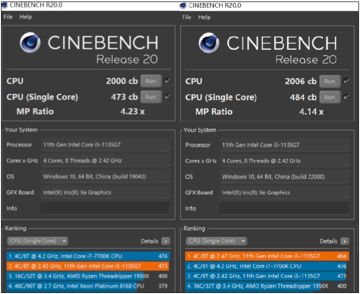The height and width of the screenshot is (294, 360).
Task: Run the CPU test next to 2000 cb
Action: click(151, 81)
